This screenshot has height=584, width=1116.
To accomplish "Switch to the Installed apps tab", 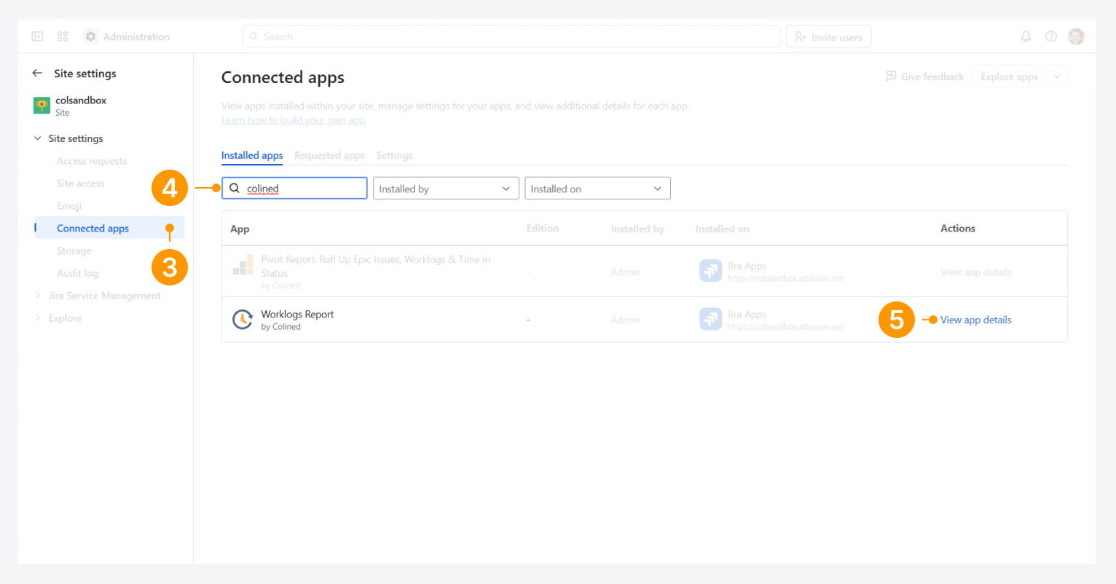I will [x=252, y=155].
